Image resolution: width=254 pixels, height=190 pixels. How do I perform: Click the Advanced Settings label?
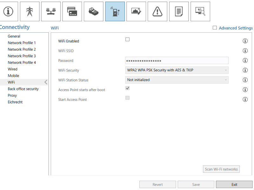(x=236, y=28)
